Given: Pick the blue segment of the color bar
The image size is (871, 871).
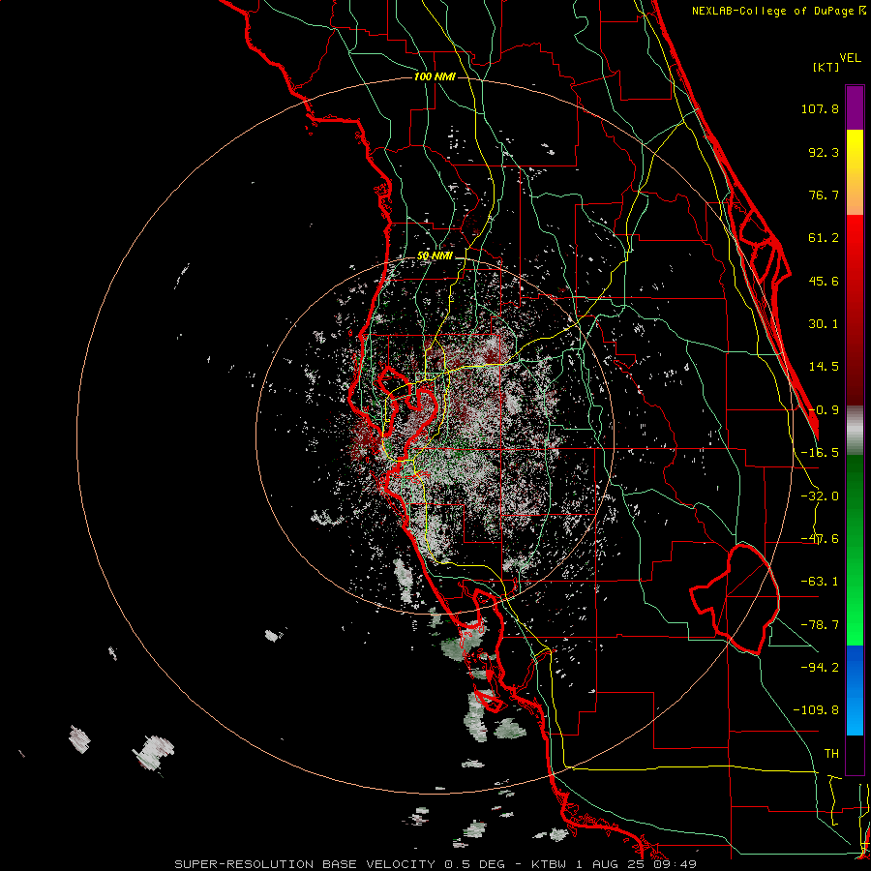Looking at the screenshot, I should click(855, 690).
